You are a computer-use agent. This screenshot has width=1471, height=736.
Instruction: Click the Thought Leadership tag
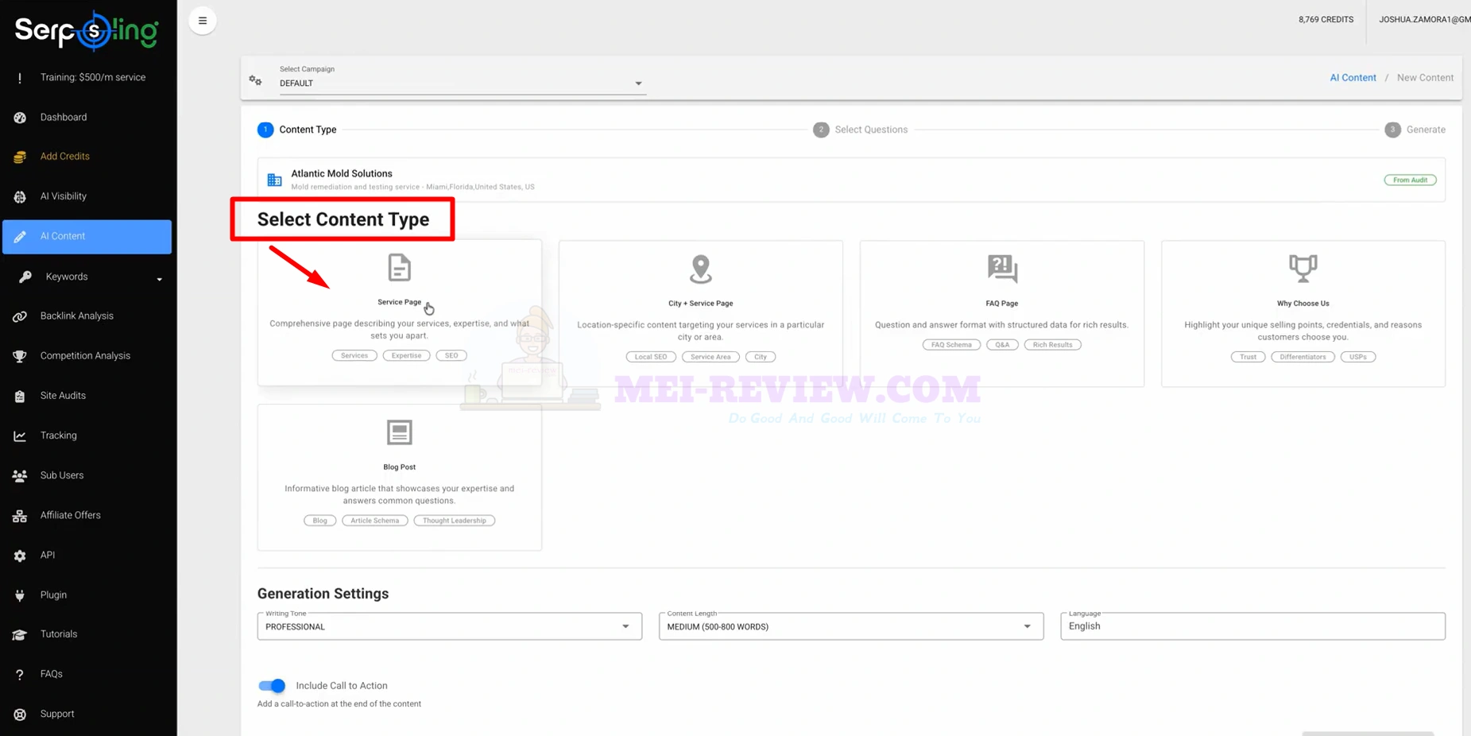454,521
